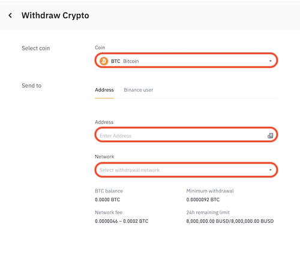Open the BTC Bitcoin coin selector
The width and height of the screenshot is (300, 254).
(186, 61)
